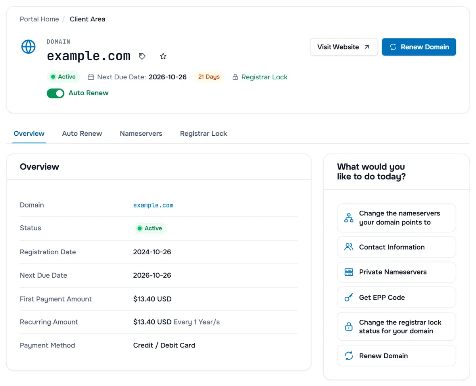Switch to the Overview tab

click(x=29, y=134)
